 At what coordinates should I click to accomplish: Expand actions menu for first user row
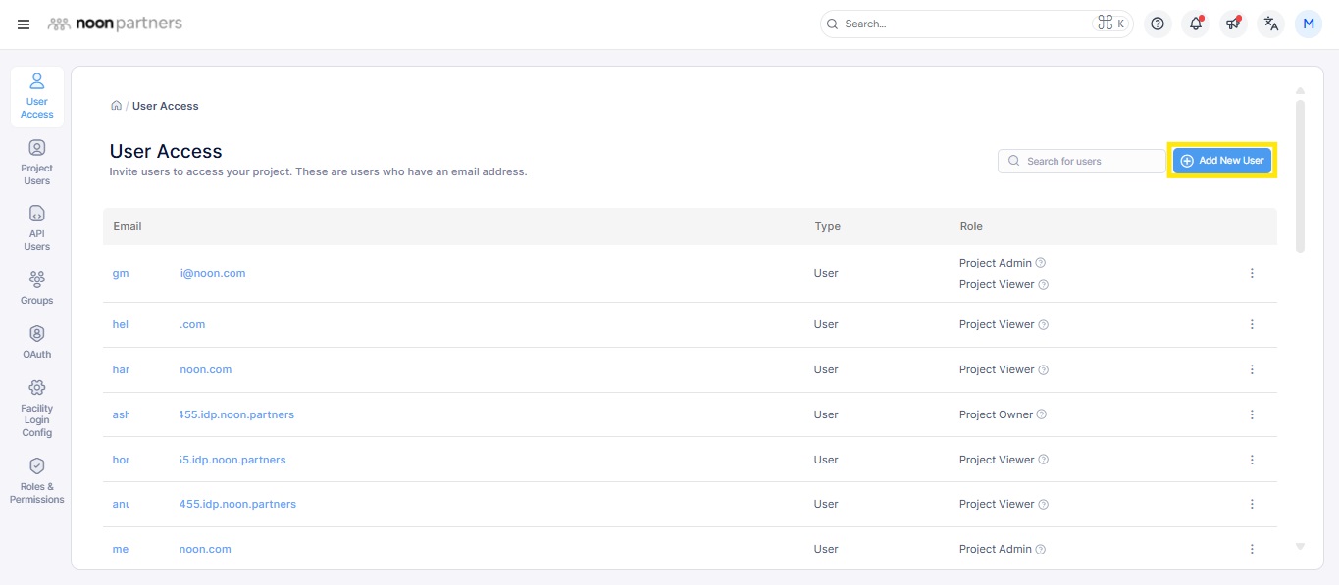(x=1252, y=273)
